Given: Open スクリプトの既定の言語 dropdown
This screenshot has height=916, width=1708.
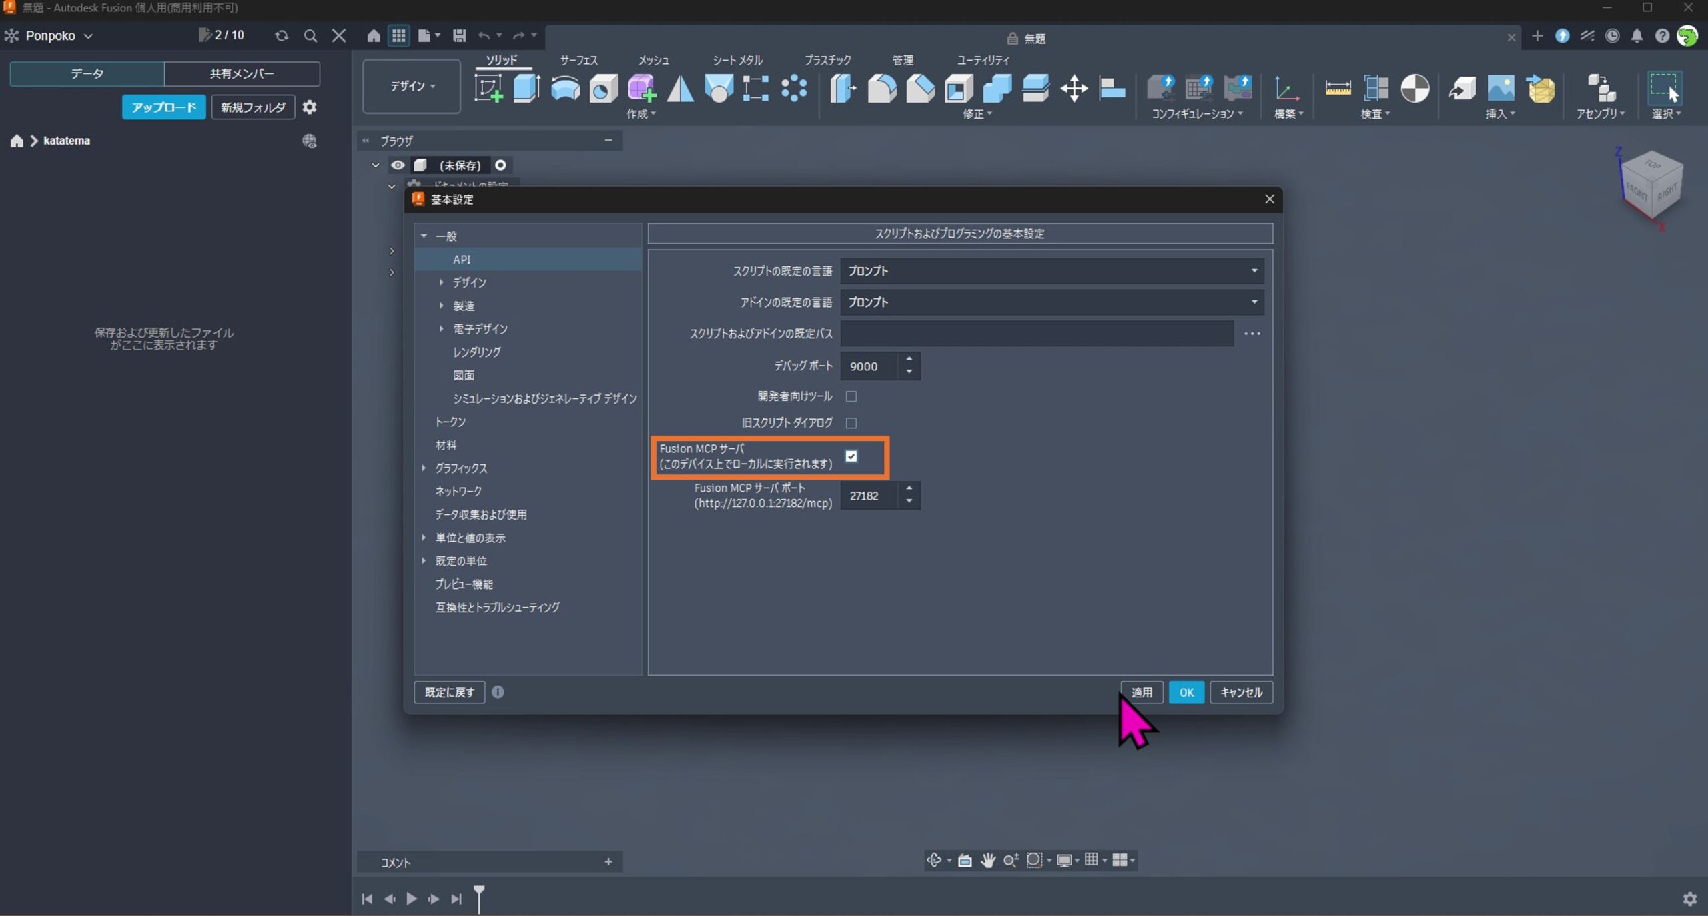Looking at the screenshot, I should tap(1051, 271).
